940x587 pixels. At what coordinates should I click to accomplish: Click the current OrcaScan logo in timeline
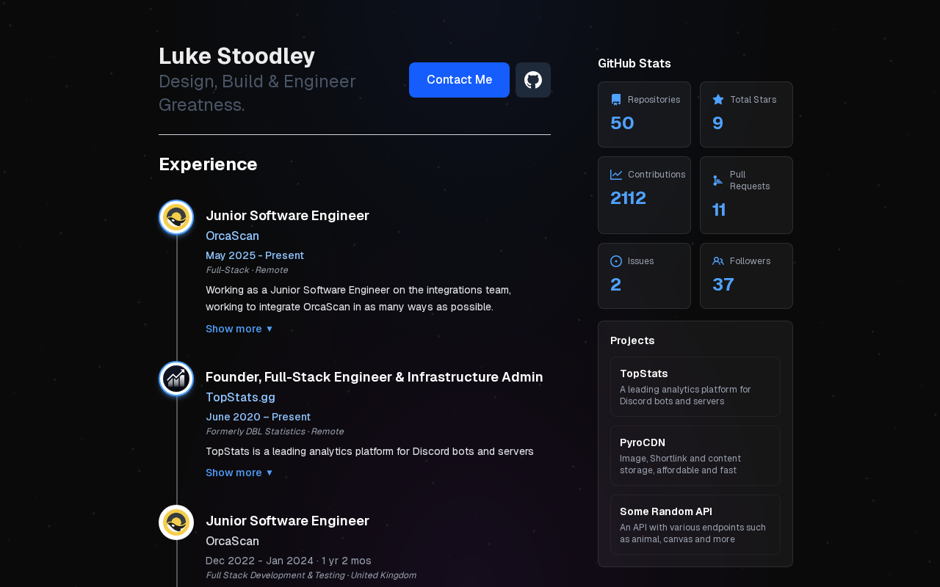[176, 217]
